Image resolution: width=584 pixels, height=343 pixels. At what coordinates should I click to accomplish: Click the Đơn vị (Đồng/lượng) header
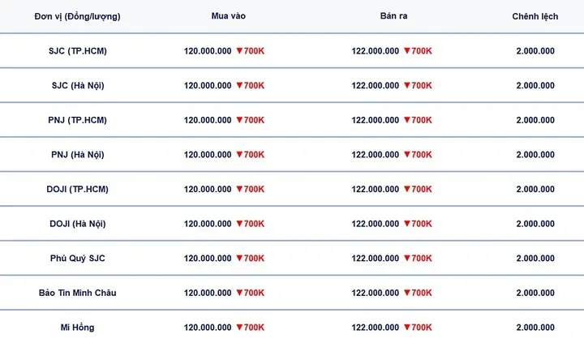click(78, 17)
